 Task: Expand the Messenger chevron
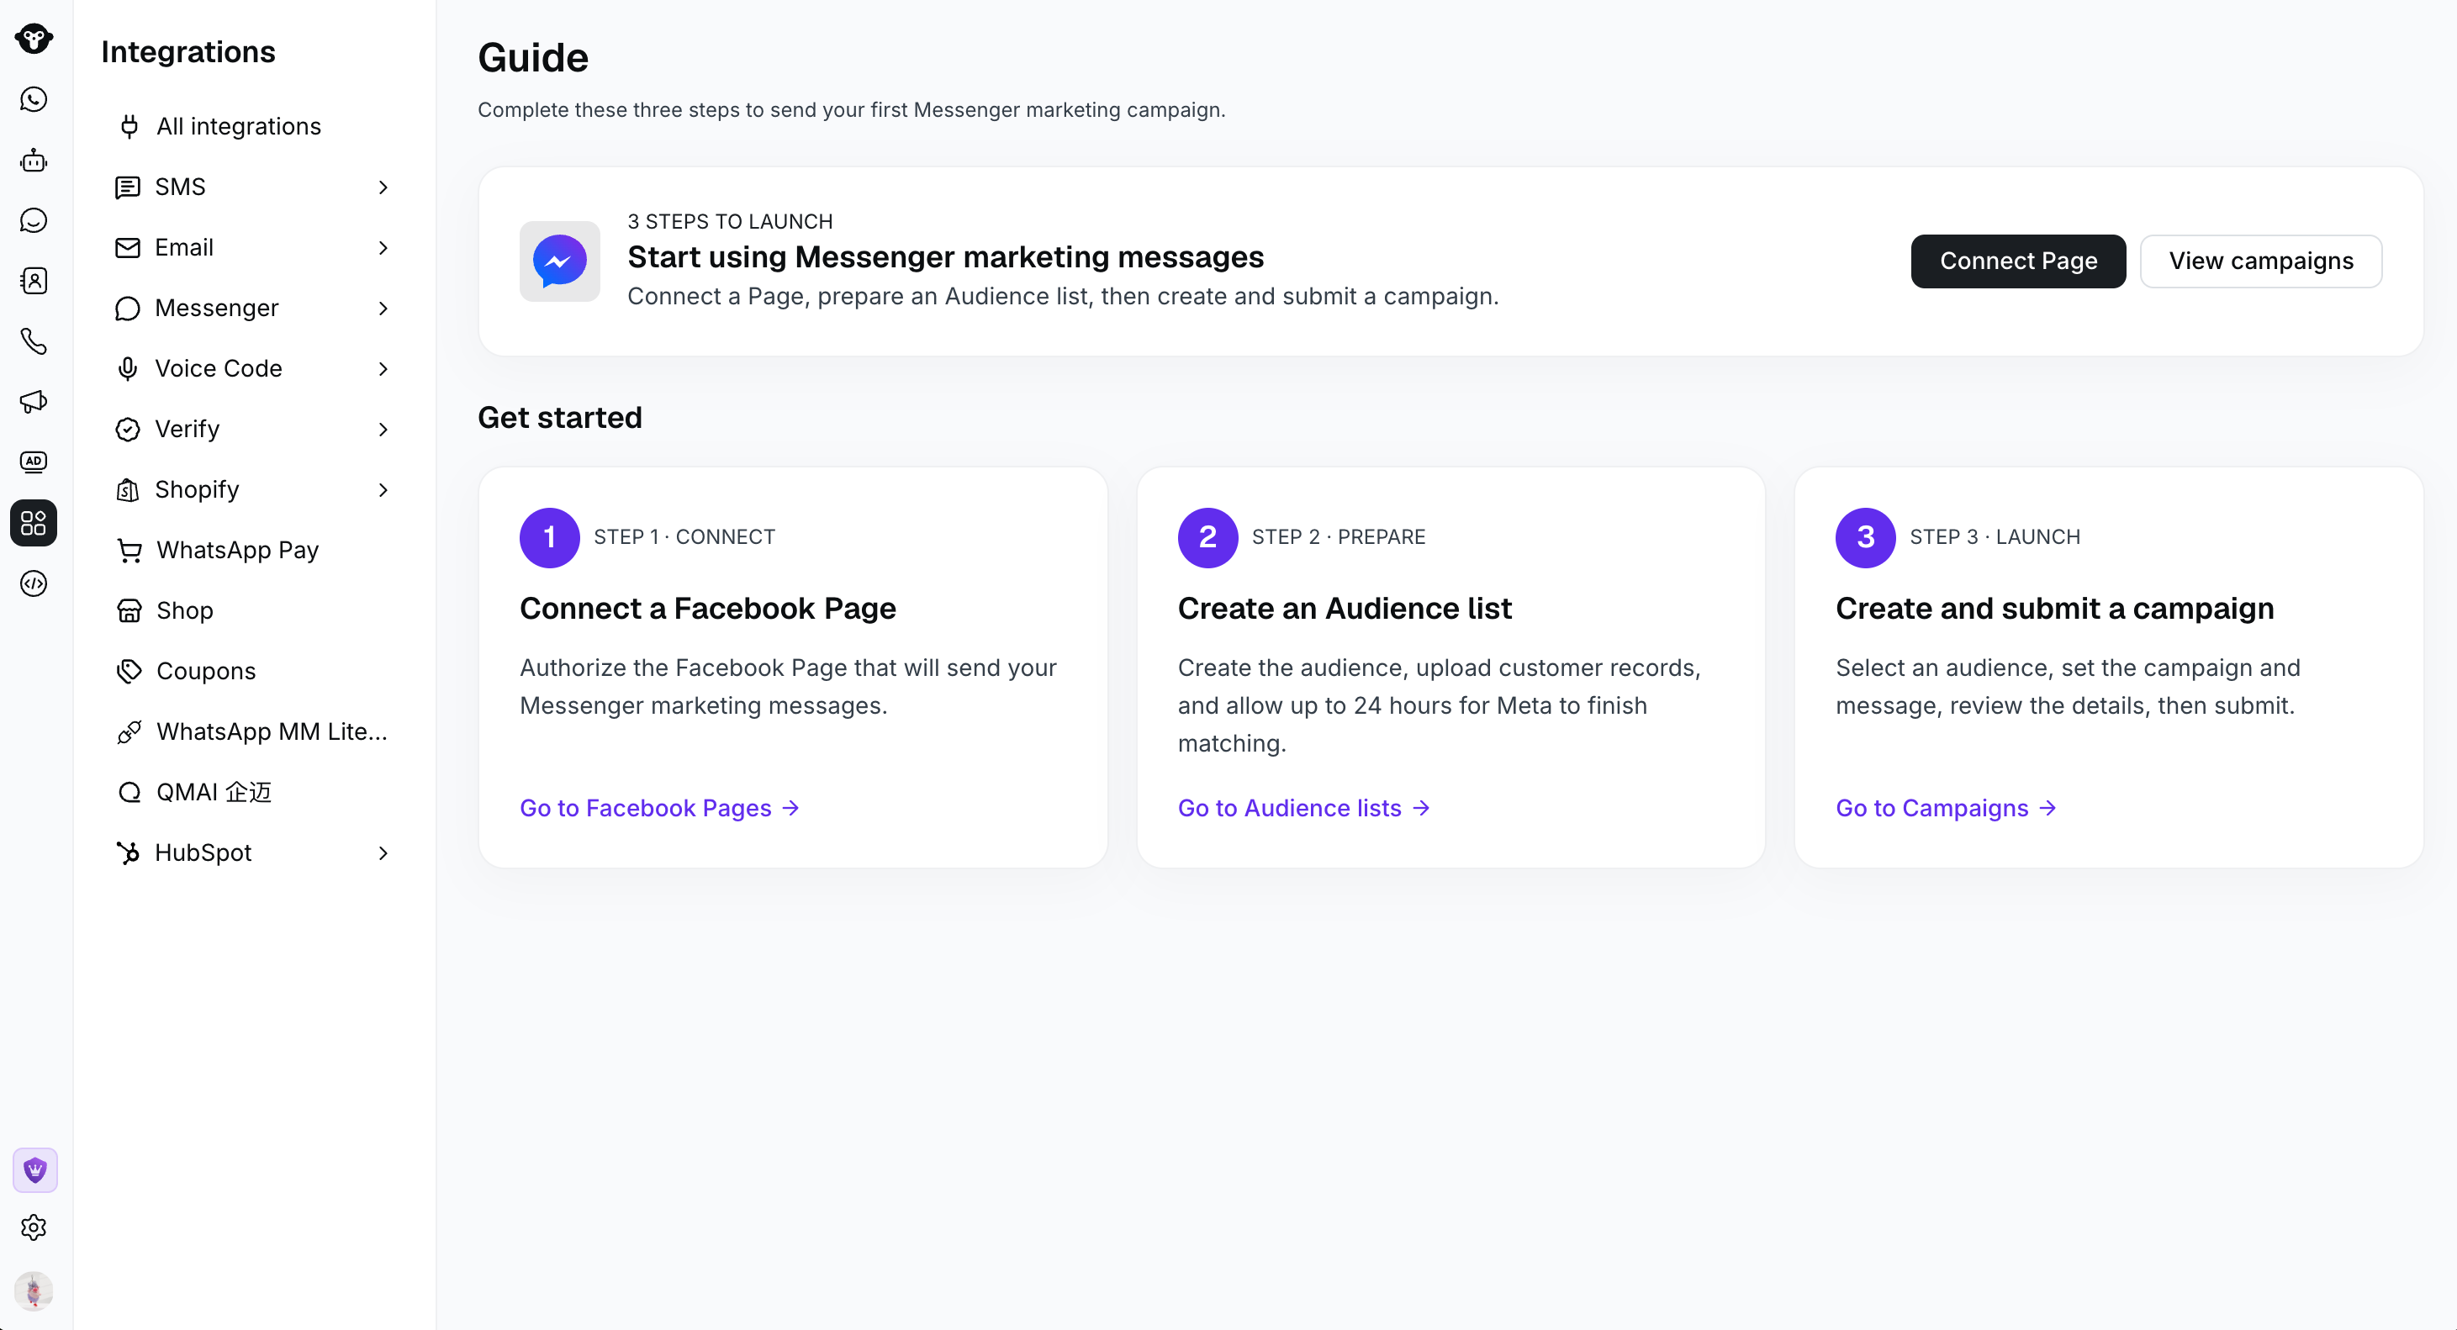point(383,308)
